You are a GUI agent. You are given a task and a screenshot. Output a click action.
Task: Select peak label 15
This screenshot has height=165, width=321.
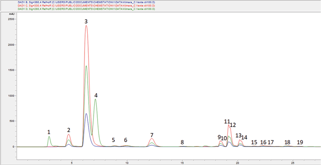pos(254,142)
